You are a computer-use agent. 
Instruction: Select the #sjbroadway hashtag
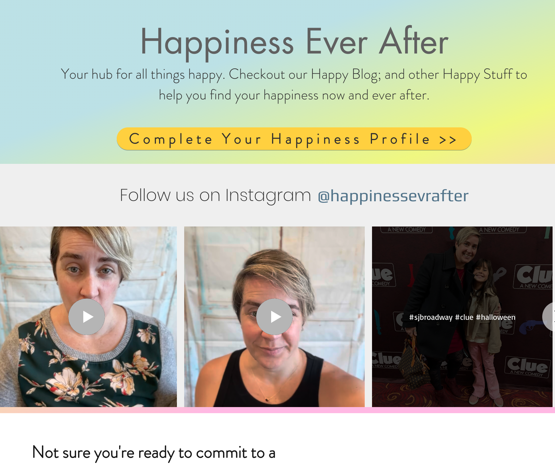(431, 317)
